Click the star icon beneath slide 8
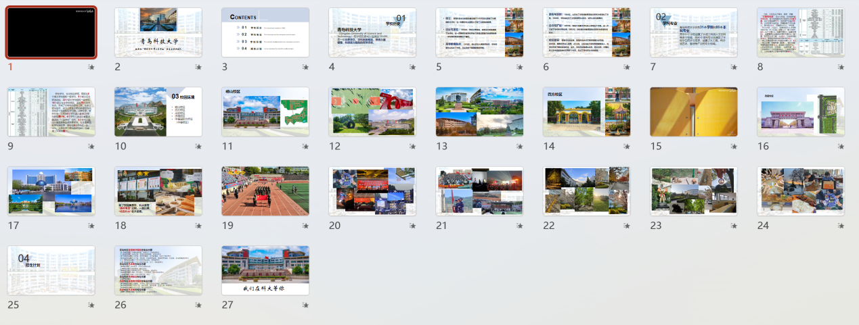Screen dimensions: 859x325 (840, 67)
